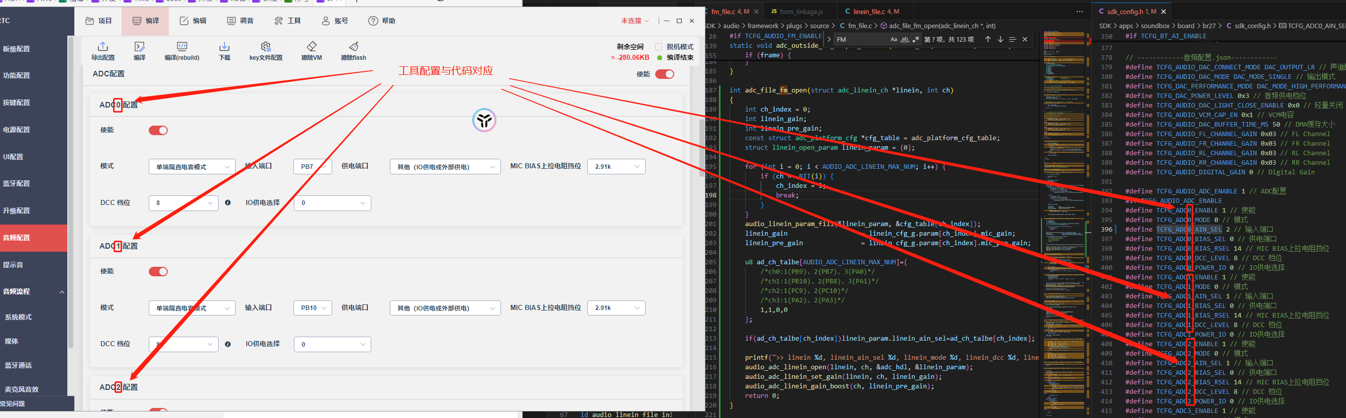The width and height of the screenshot is (1346, 418).
Task: Open ADC0 供电端口 dropdown
Action: 445,167
